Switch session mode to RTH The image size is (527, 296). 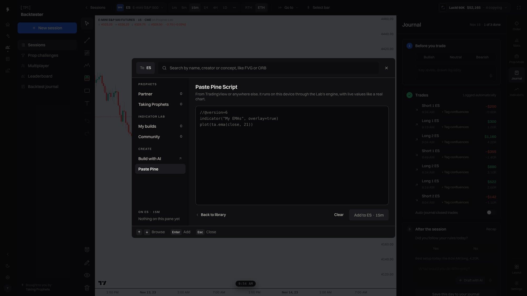coord(248,8)
